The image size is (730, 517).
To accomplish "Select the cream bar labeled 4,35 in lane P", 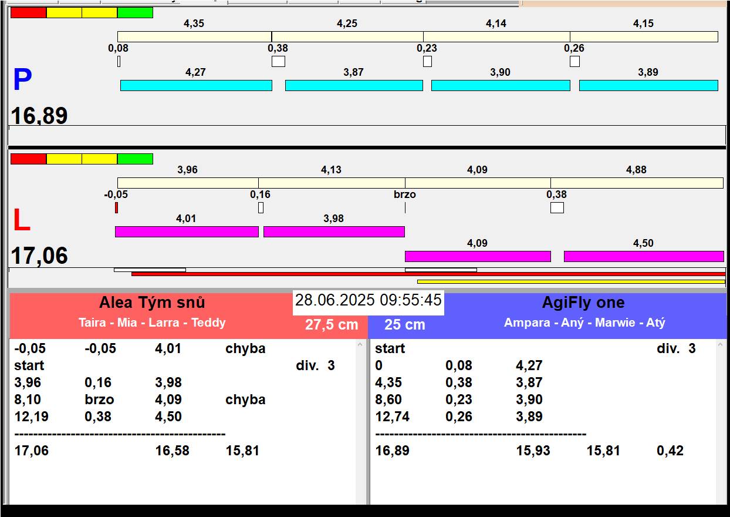I will point(194,36).
